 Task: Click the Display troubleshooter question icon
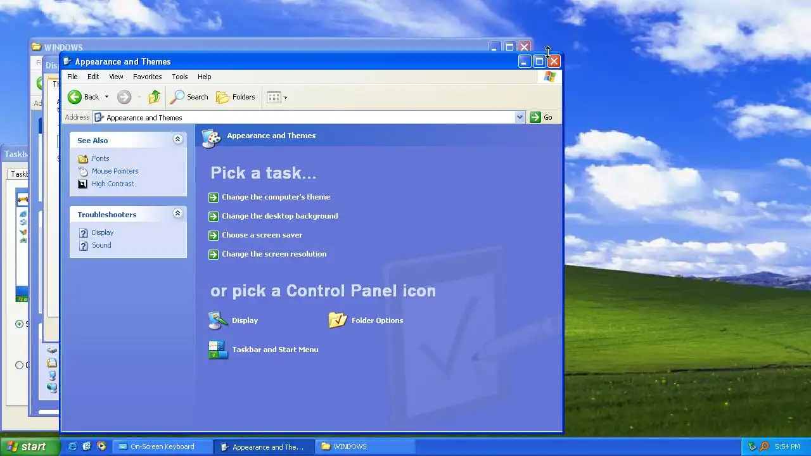click(x=82, y=232)
